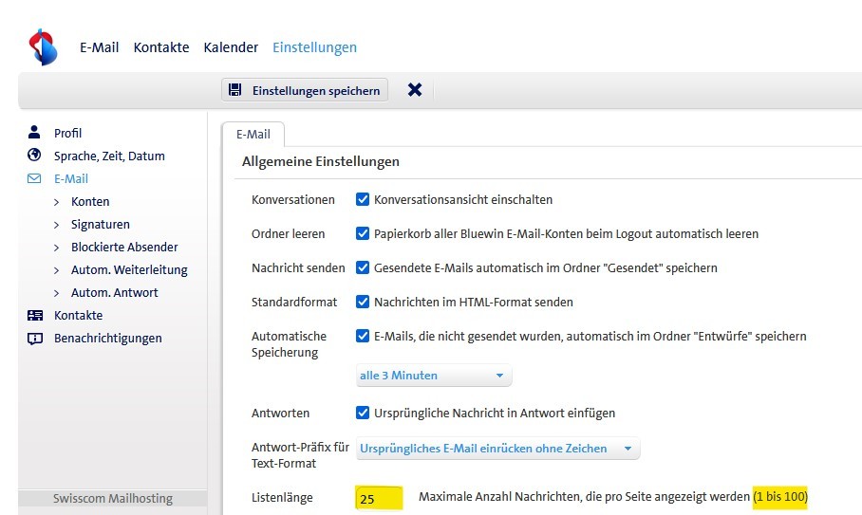The width and height of the screenshot is (862, 515).
Task: Select the E-Mail tab in settings panel
Action: tap(253, 135)
